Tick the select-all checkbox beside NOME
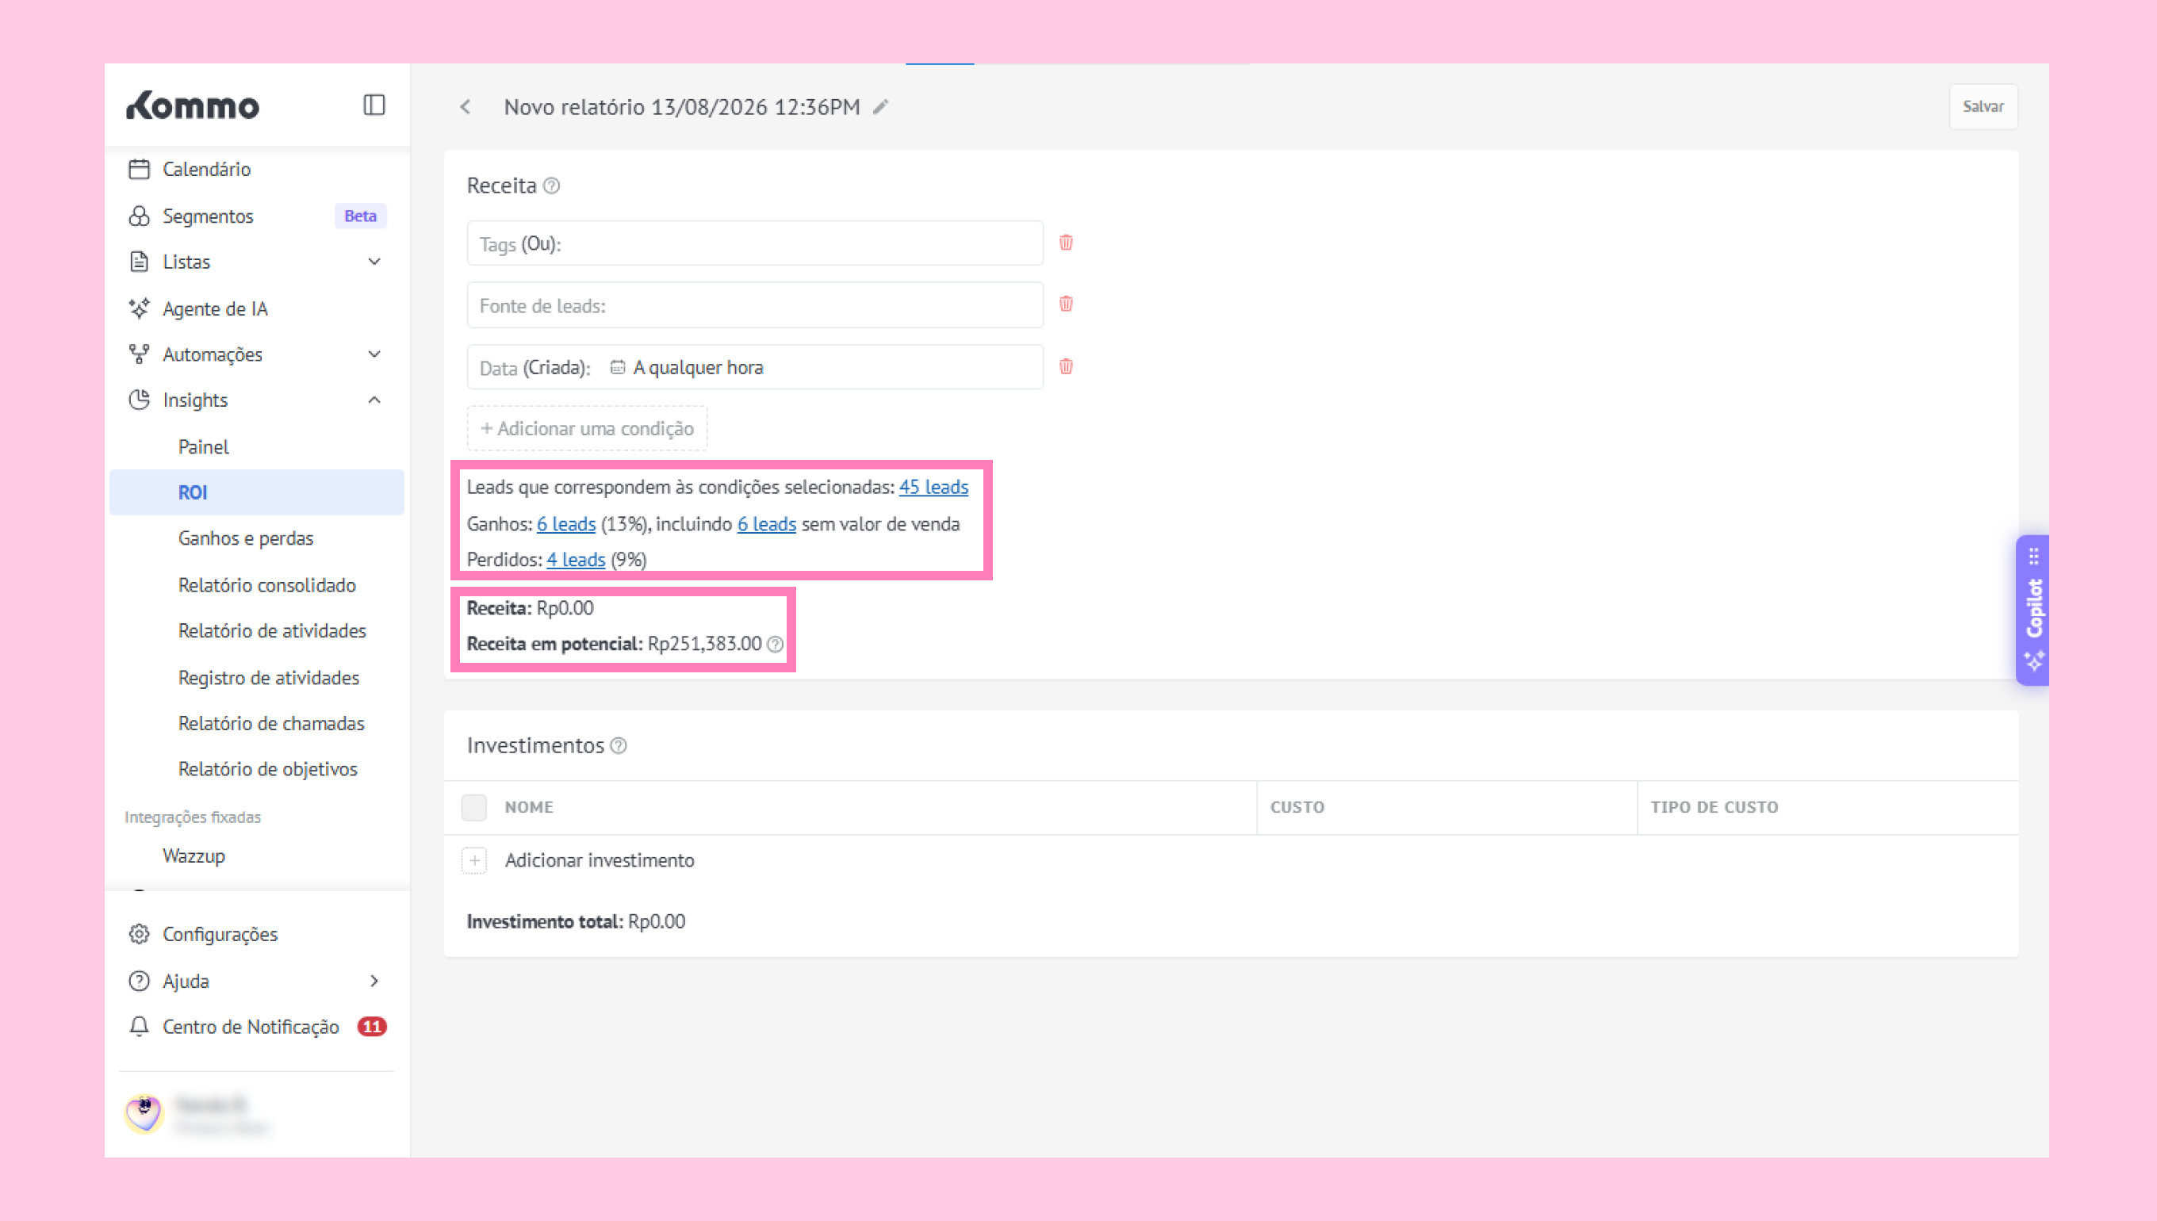 click(x=474, y=807)
